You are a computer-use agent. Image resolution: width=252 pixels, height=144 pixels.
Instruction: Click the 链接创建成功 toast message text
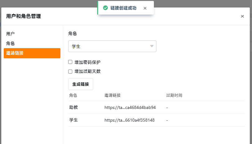(123, 8)
